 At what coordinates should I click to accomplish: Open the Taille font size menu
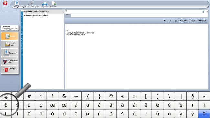tap(193, 21)
